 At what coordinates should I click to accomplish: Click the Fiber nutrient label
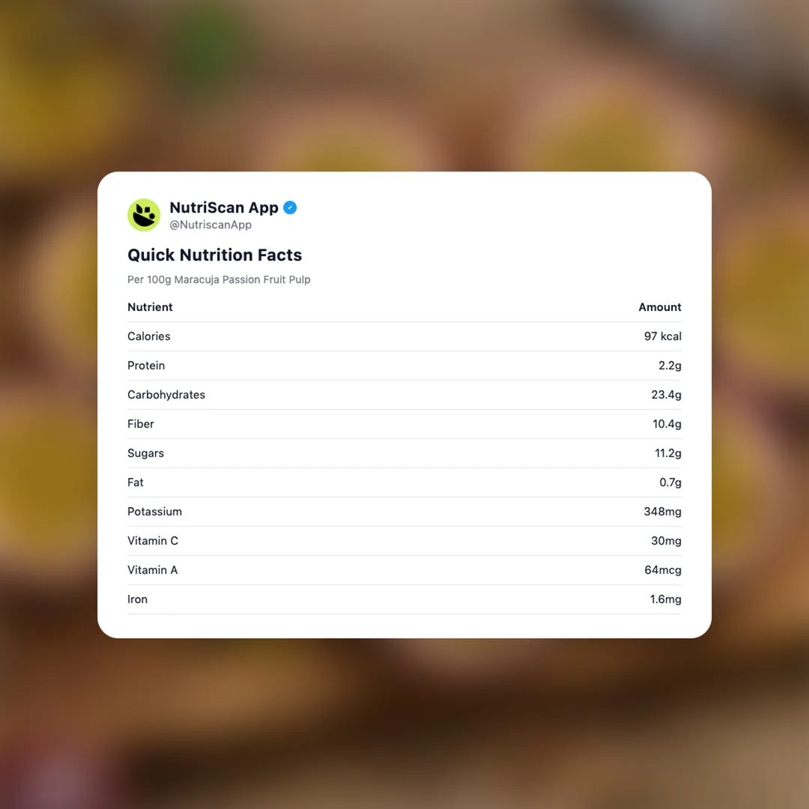pyautogui.click(x=141, y=424)
